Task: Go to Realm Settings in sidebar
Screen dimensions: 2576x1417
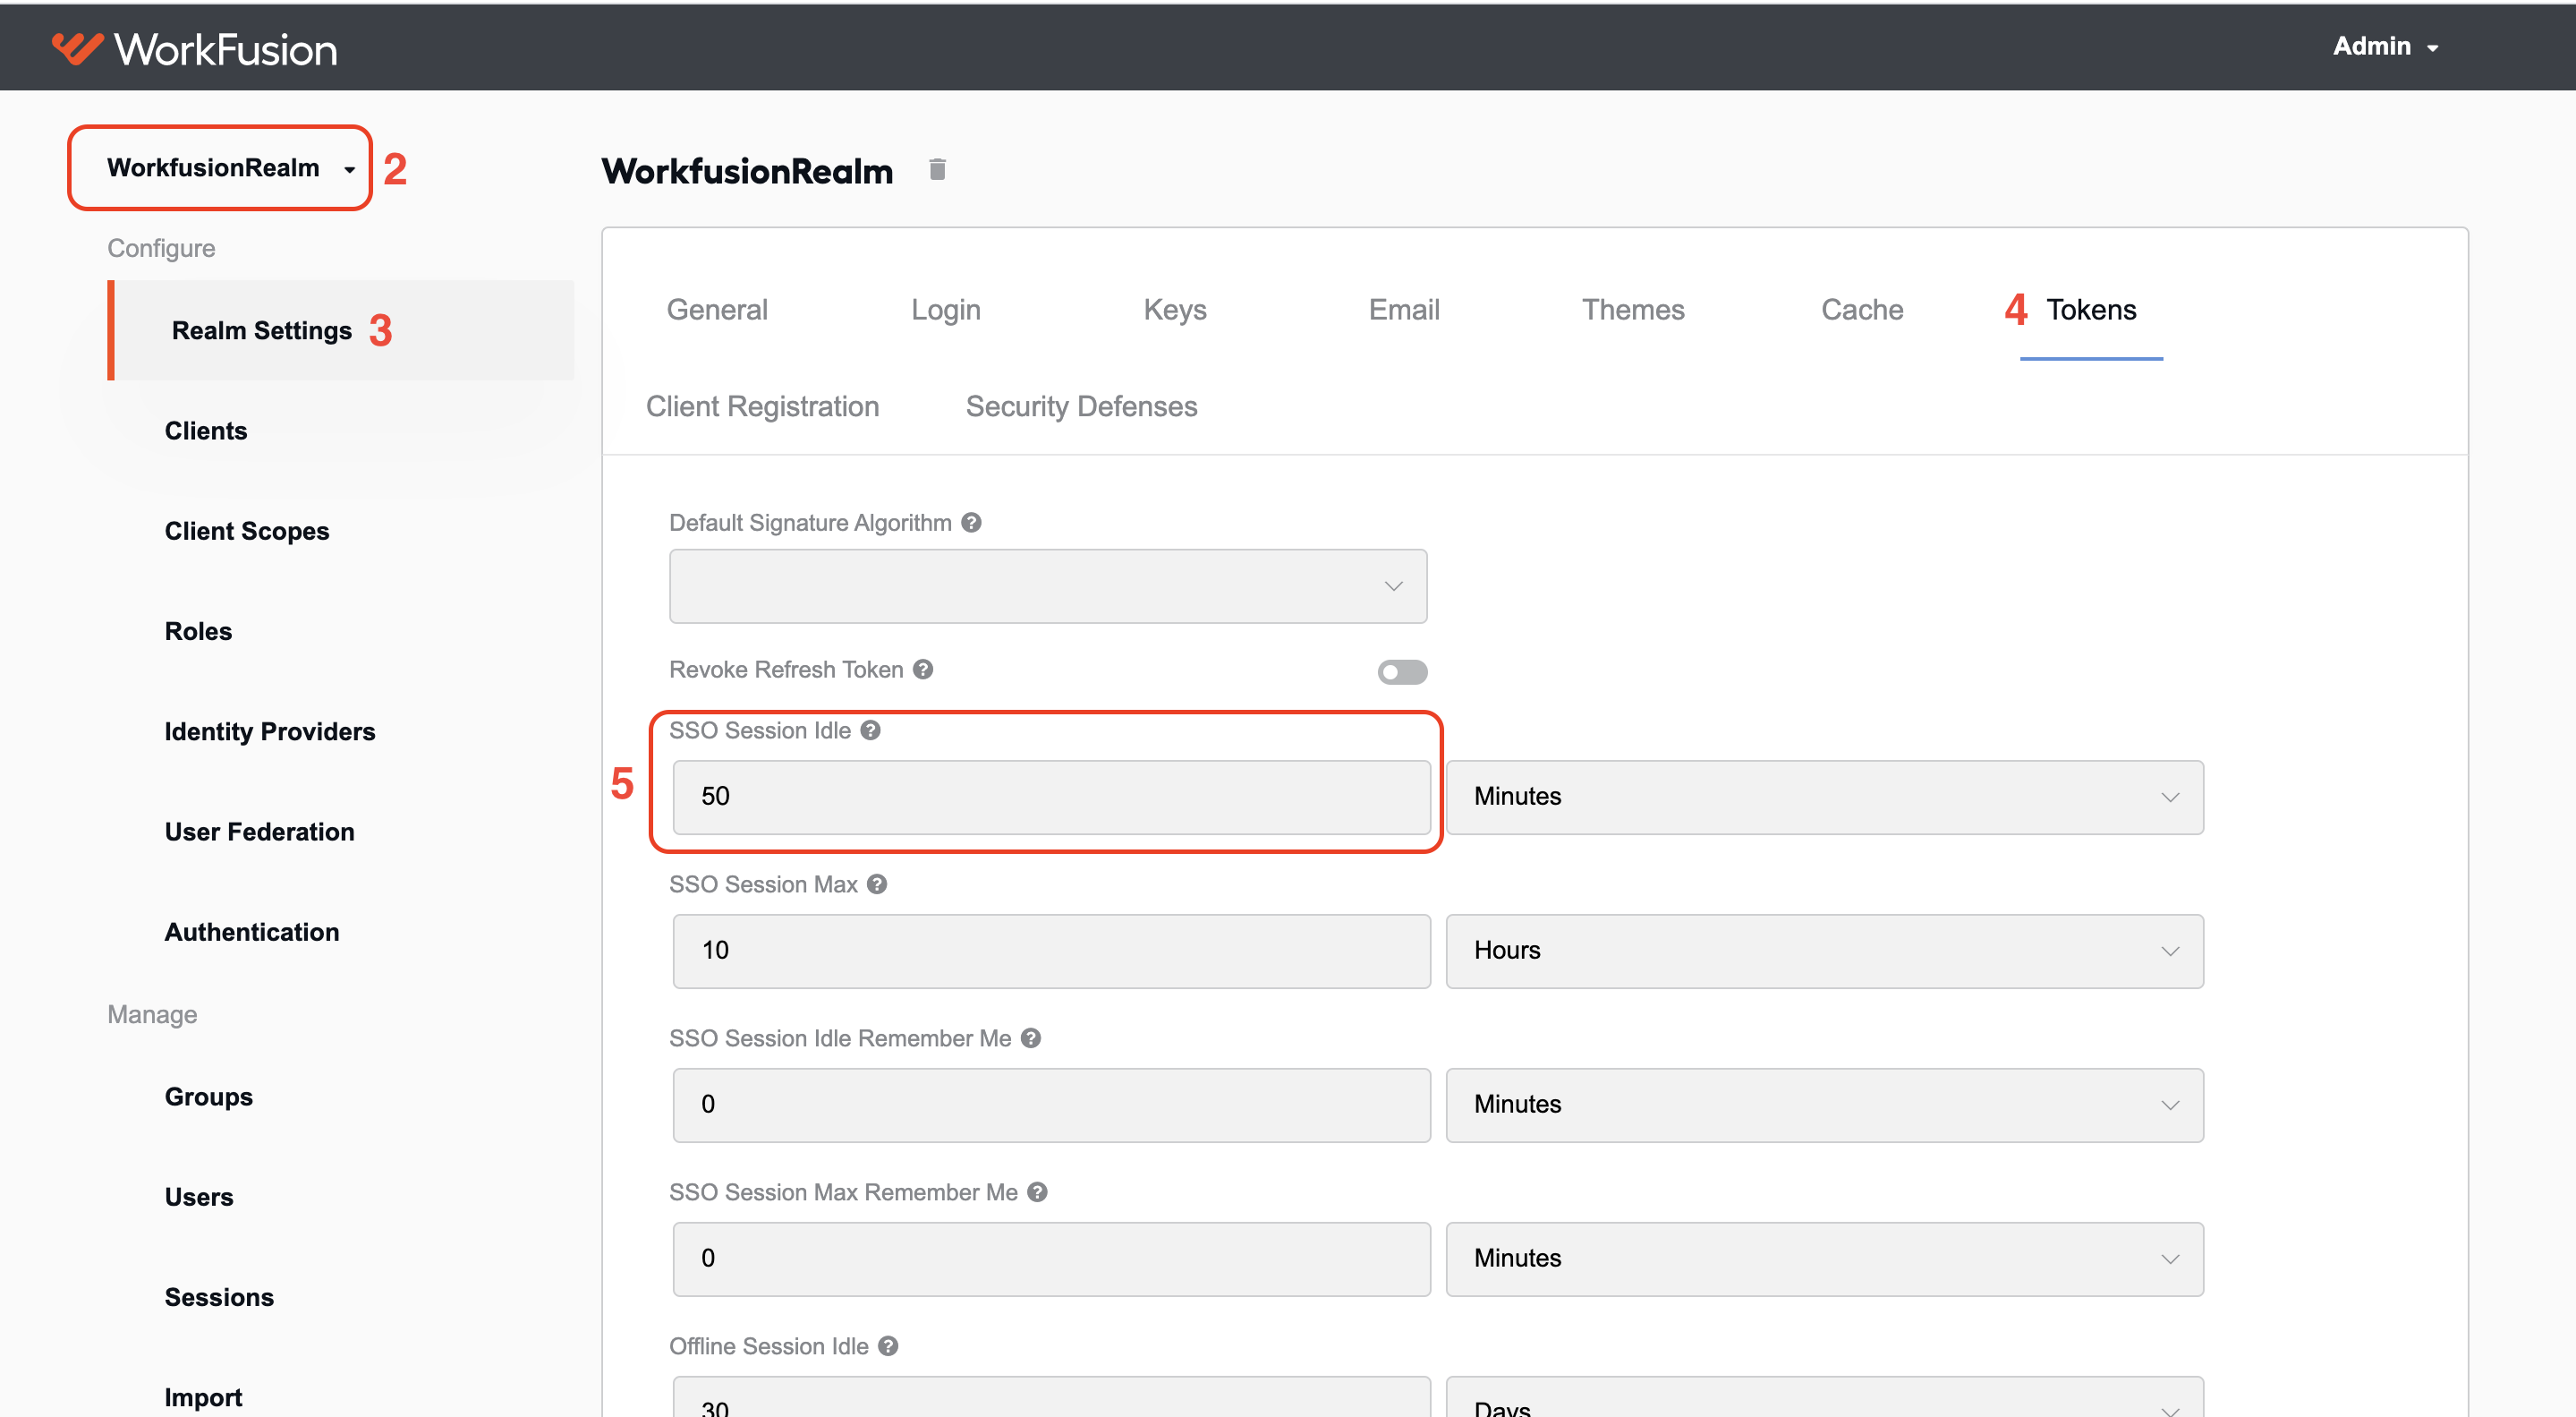Action: [x=261, y=331]
